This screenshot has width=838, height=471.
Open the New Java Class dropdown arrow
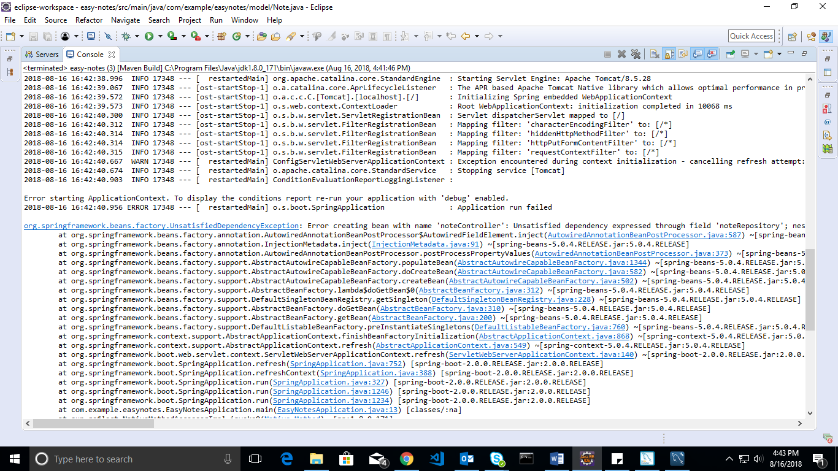click(x=247, y=36)
